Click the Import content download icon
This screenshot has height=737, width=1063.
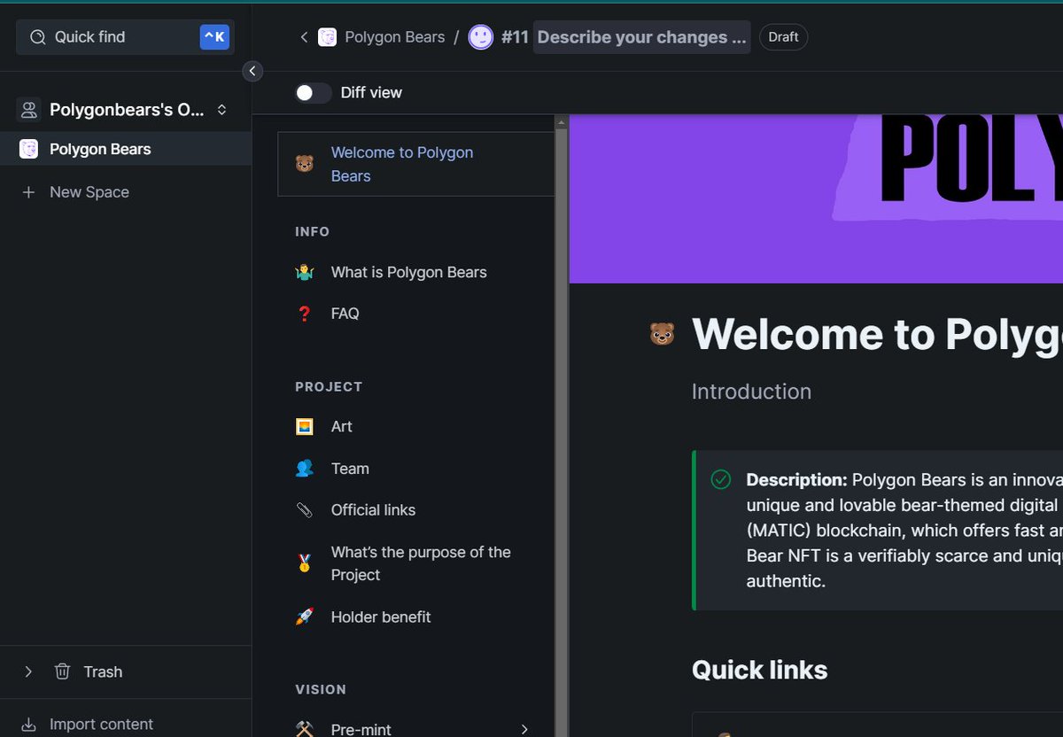(x=28, y=725)
